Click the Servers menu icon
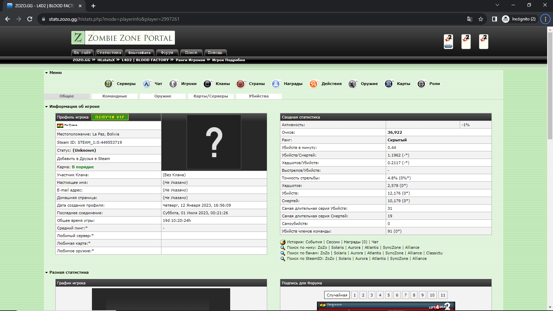The image size is (553, 311). 109,84
